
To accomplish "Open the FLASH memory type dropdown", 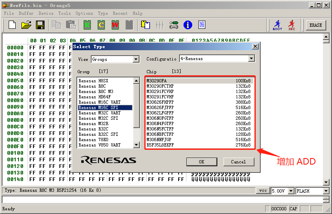I will [326, 191].
